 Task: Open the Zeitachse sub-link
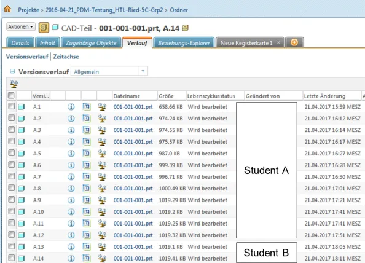66,57
